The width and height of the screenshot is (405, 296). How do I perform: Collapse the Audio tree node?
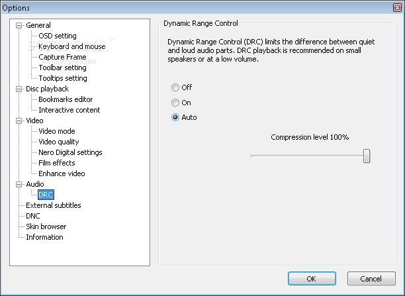click(x=19, y=184)
